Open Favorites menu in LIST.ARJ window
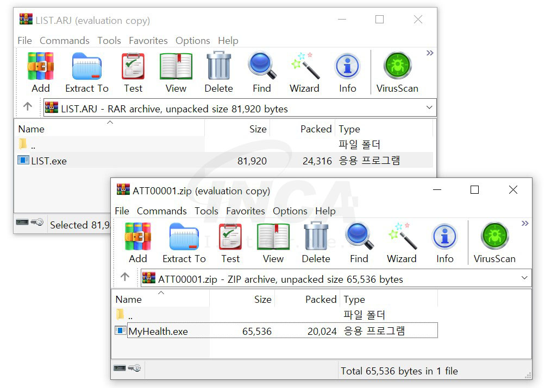545x388 pixels. tap(148, 41)
